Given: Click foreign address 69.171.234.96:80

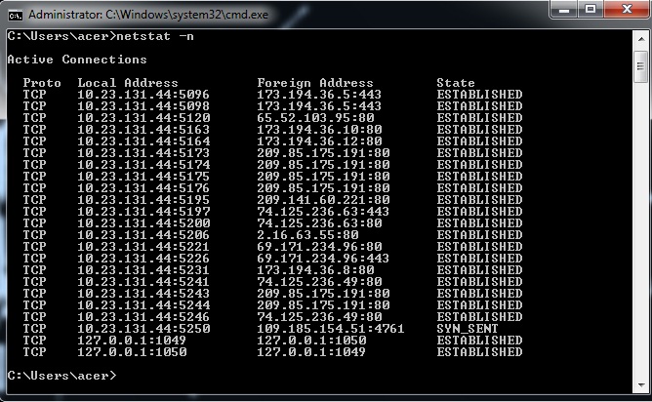Looking at the screenshot, I should 319,247.
